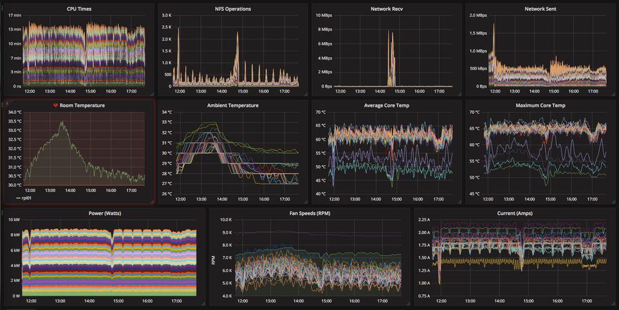Click the resize handle of the CPU Times panel
619x310 pixels.
[151, 94]
